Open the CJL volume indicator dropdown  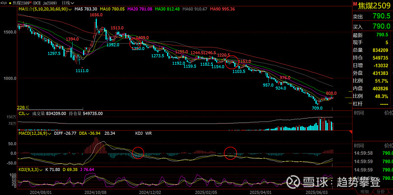24,114
